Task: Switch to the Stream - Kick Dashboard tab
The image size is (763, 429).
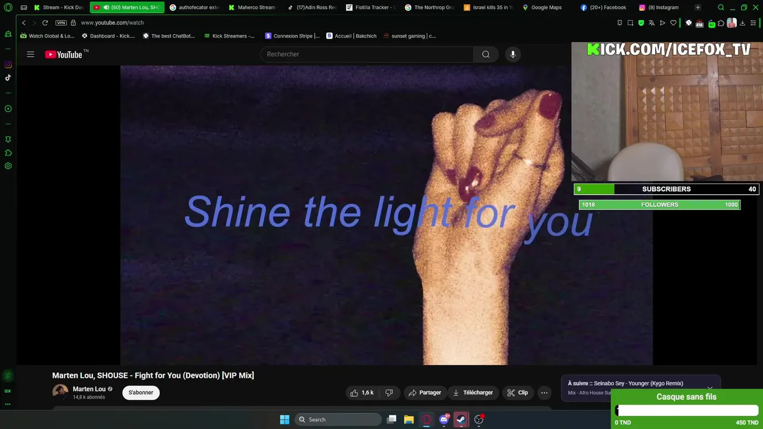Action: pos(58,8)
